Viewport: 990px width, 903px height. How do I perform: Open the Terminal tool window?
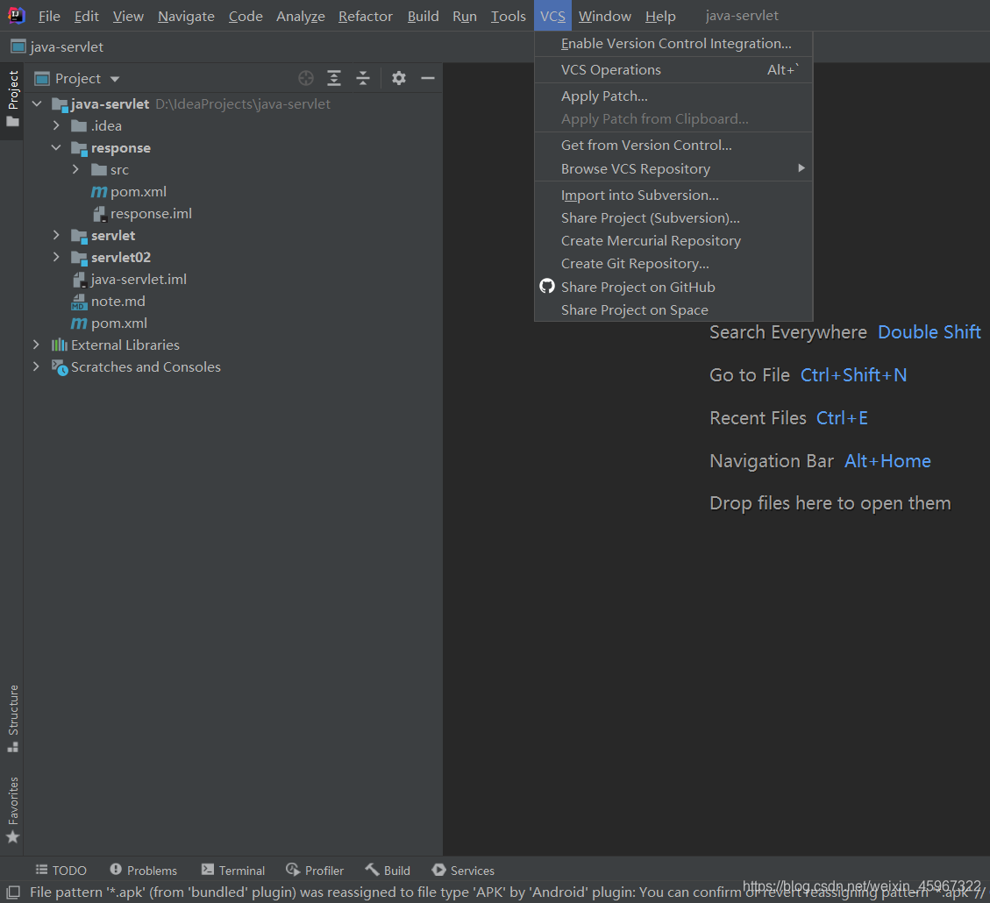233,871
